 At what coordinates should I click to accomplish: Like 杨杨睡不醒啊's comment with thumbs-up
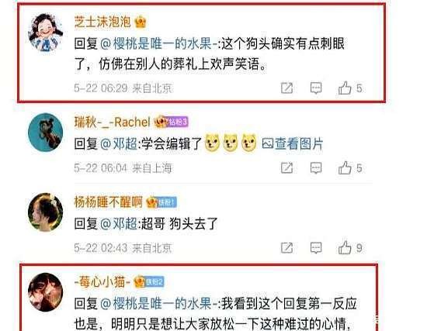(x=345, y=247)
